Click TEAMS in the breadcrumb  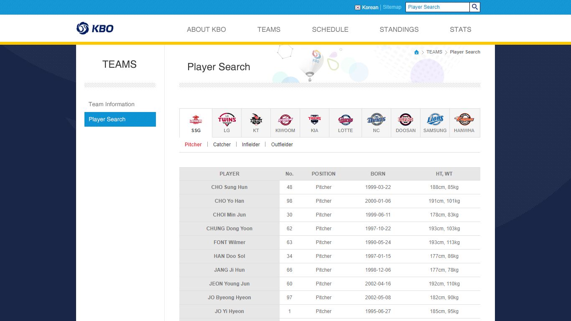click(x=434, y=52)
